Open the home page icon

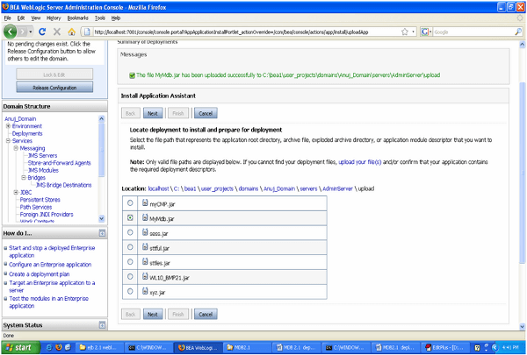pyautogui.click(x=72, y=32)
